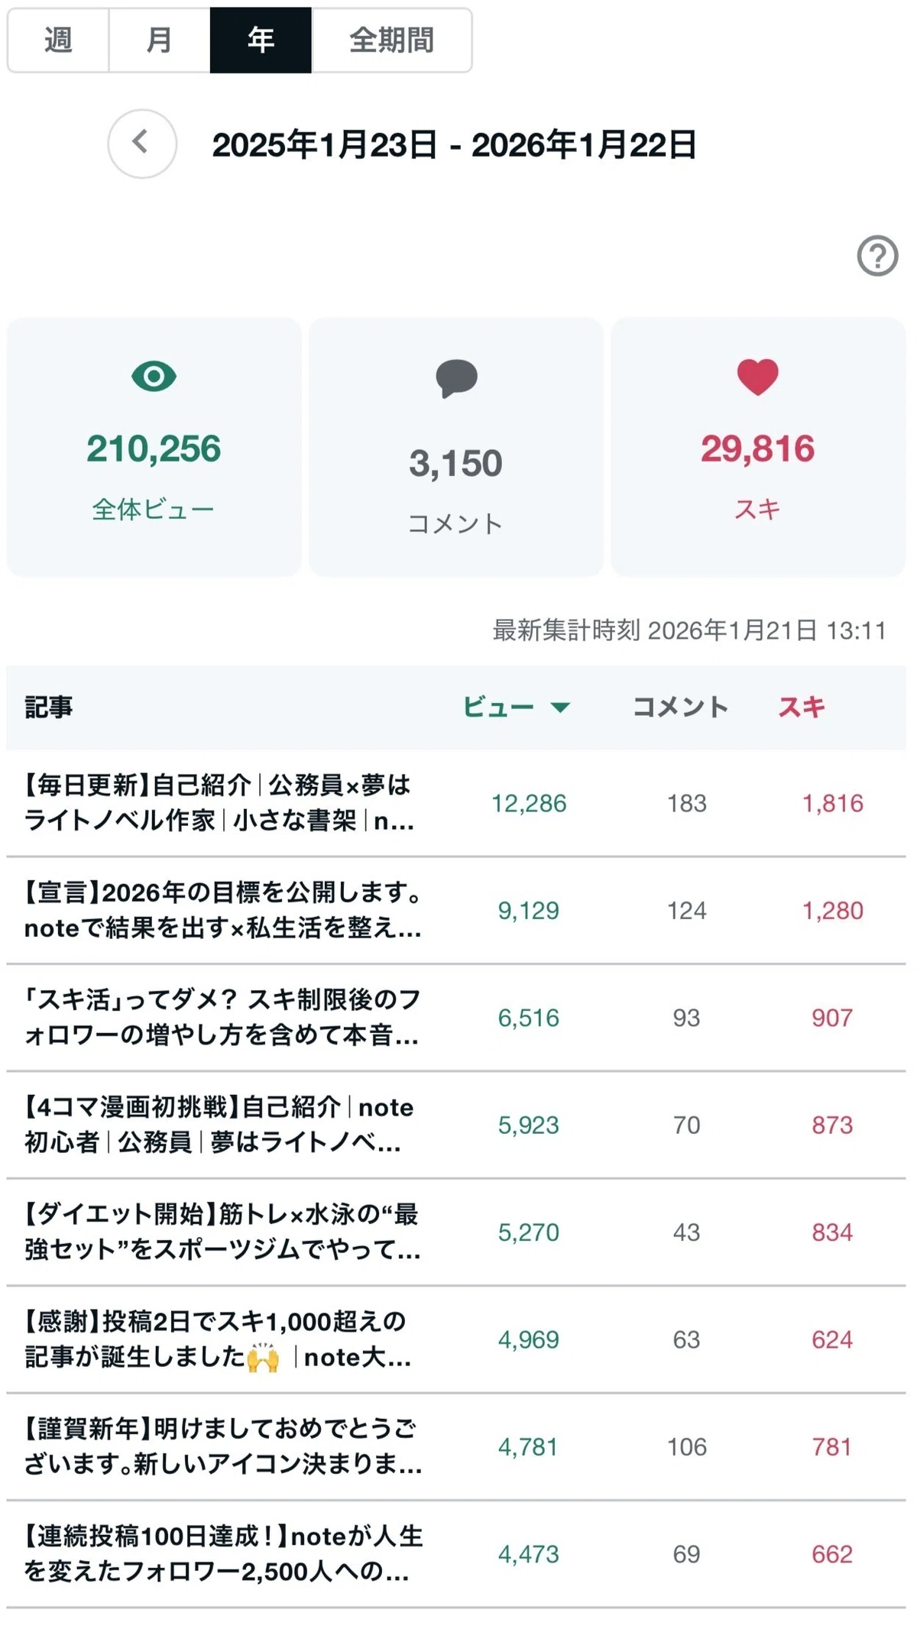The height and width of the screenshot is (1629, 917).
Task: Go back to the previous year period
Action: point(142,144)
